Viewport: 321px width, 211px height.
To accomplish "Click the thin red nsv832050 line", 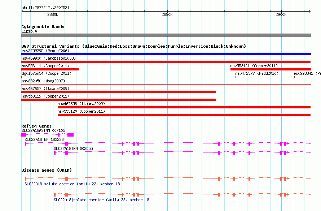I will point(166,84).
